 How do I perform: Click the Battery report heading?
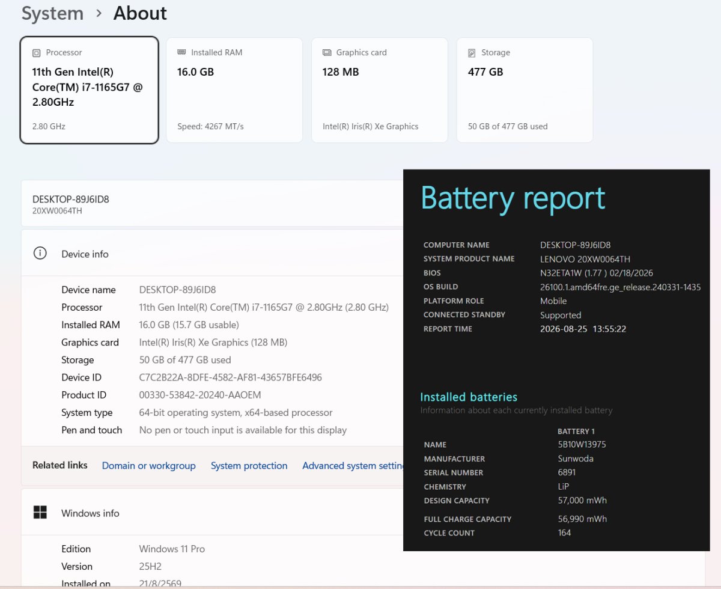513,198
